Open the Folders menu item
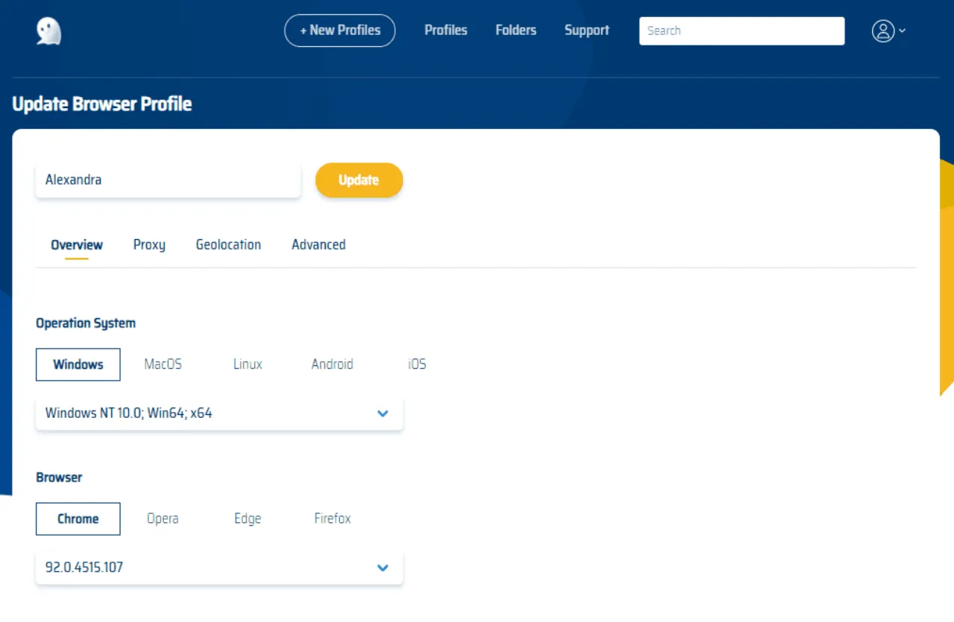The height and width of the screenshot is (622, 954). (x=516, y=31)
